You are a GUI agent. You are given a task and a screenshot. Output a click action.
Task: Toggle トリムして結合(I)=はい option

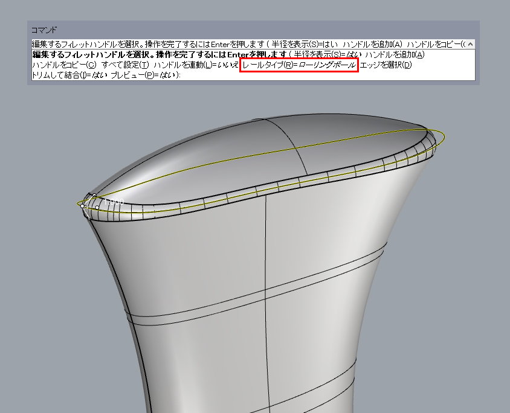click(x=69, y=75)
